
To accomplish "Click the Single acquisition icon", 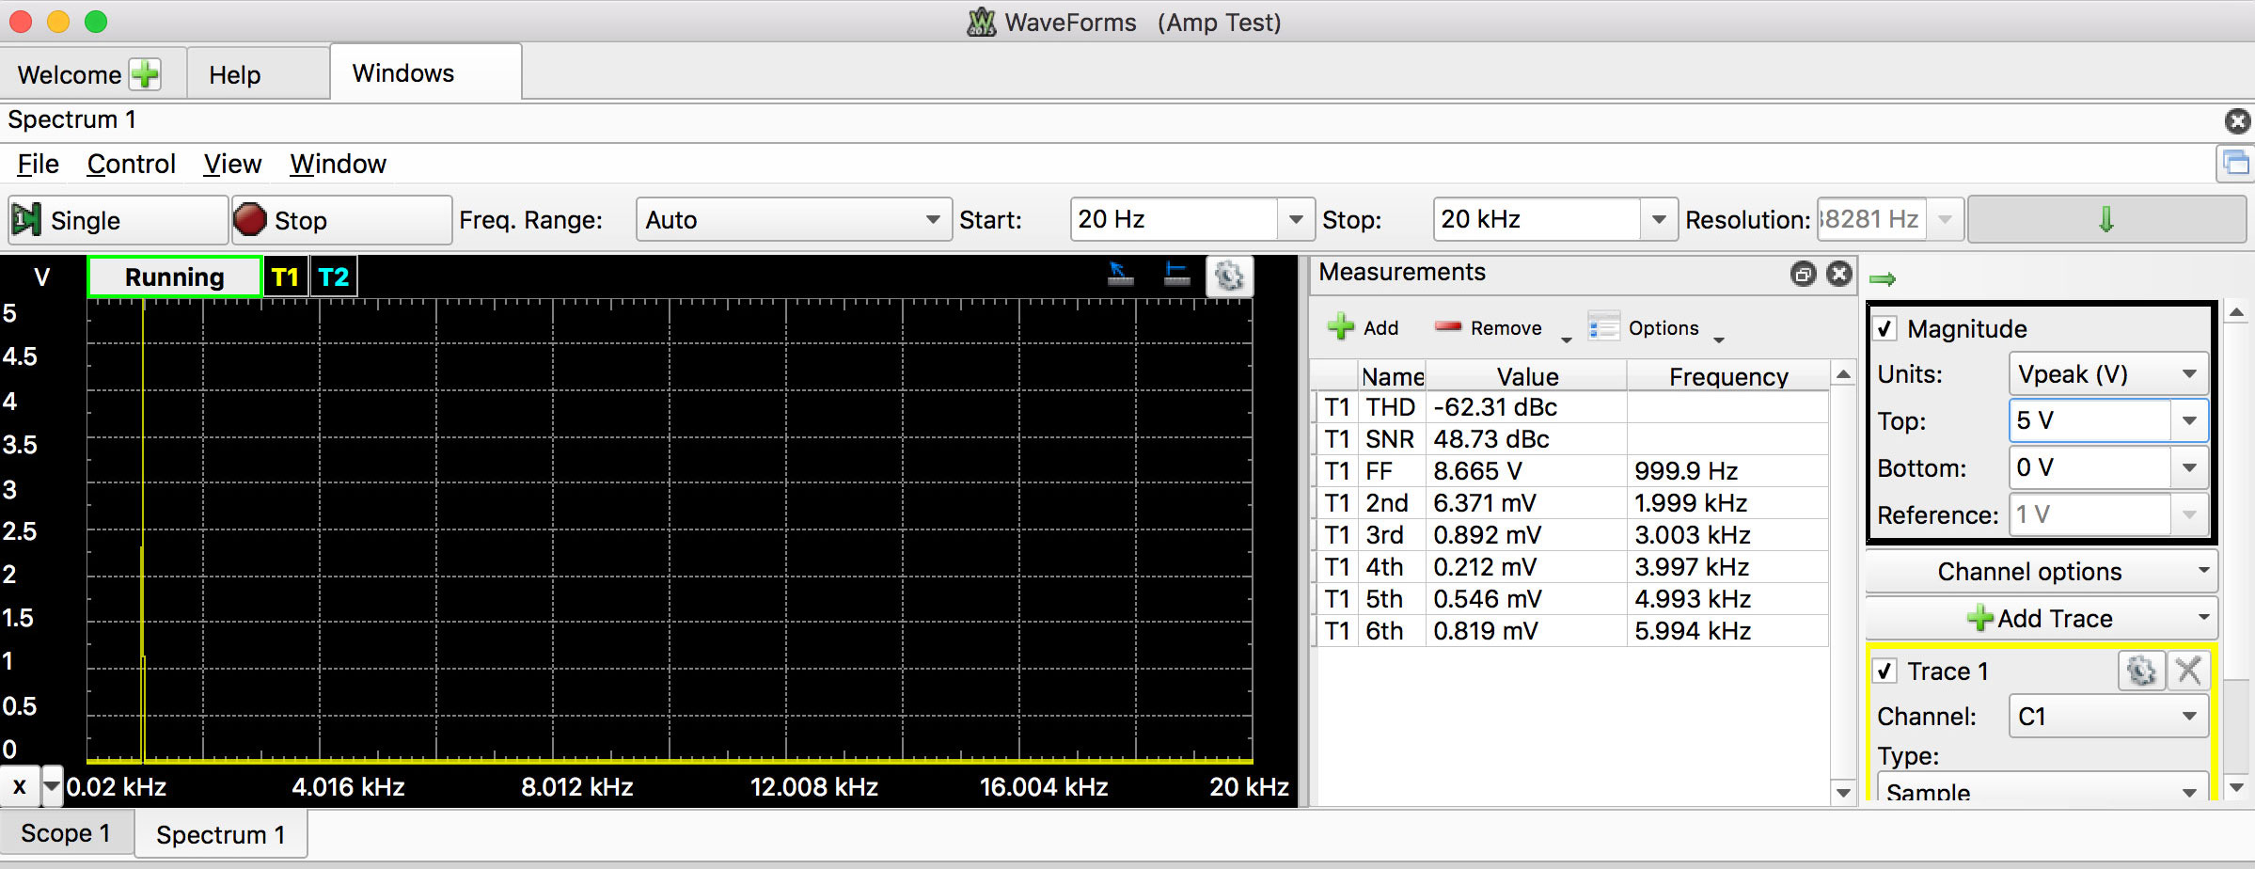I will click(x=26, y=219).
